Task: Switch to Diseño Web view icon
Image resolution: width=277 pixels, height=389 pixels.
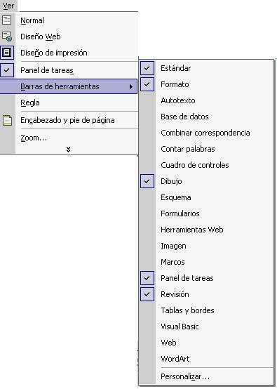Action: (x=7, y=37)
